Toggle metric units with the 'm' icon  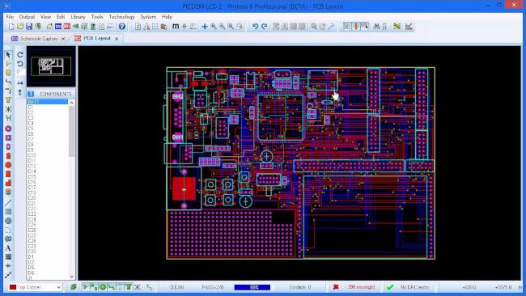176,26
